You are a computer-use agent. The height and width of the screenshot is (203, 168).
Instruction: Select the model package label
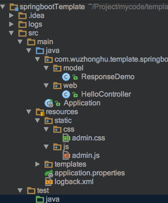point(73,68)
